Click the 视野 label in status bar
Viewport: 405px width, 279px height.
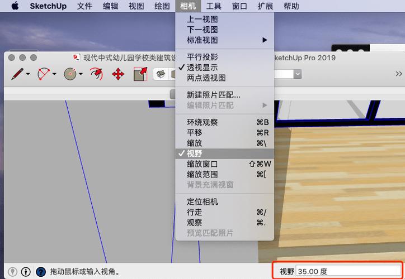pyautogui.click(x=287, y=271)
